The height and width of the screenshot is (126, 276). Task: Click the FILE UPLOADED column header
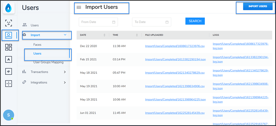click(x=154, y=35)
